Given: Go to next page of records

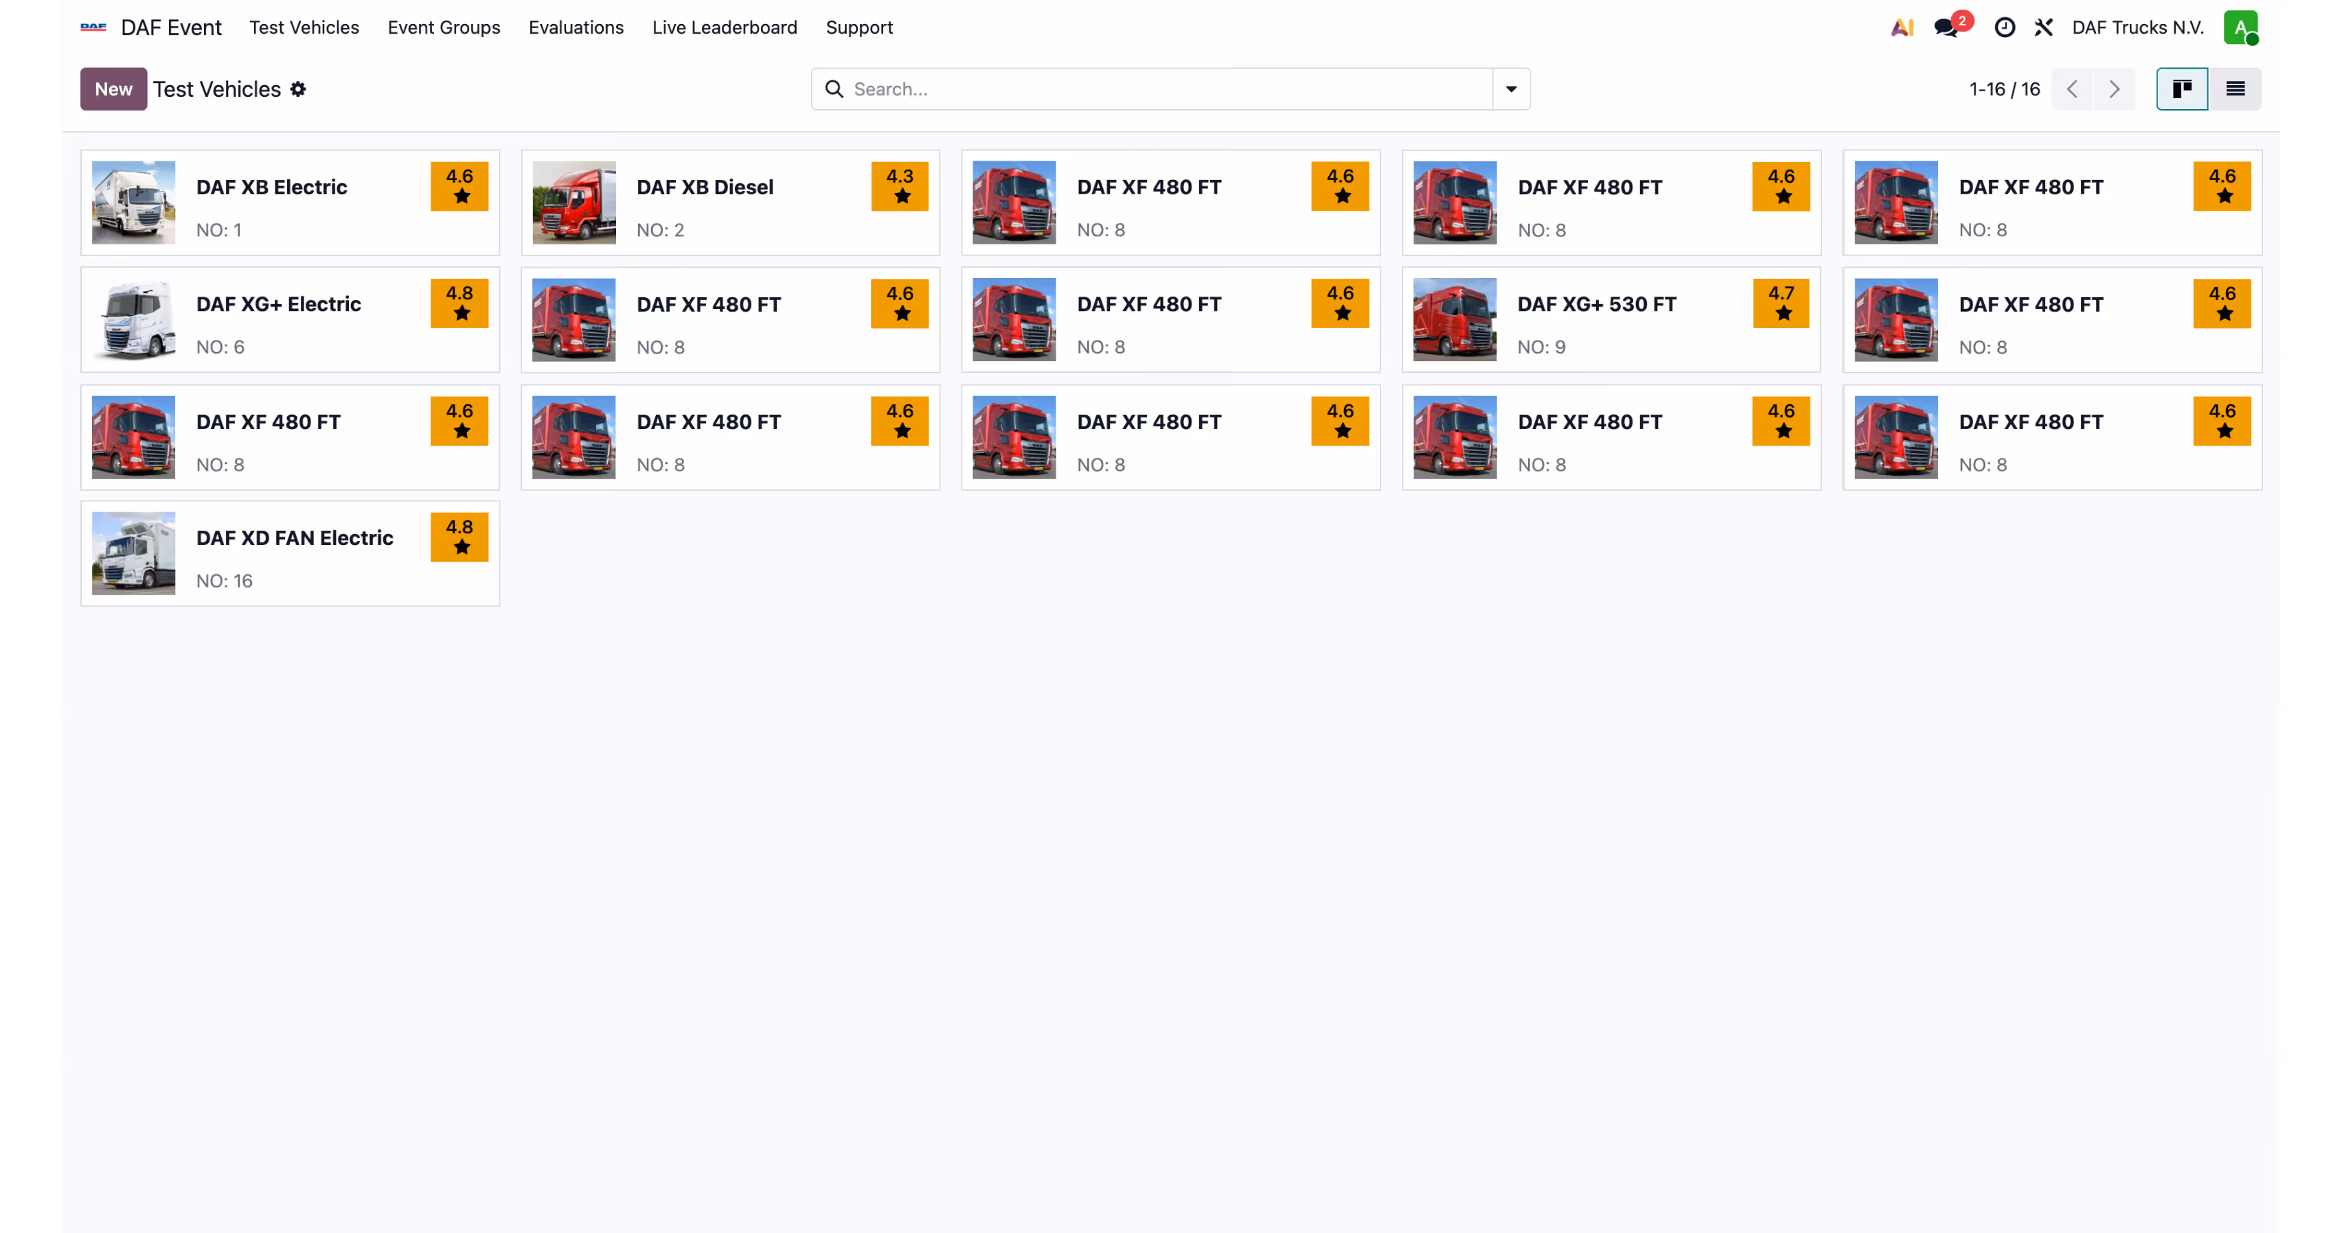Looking at the screenshot, I should 2114,89.
